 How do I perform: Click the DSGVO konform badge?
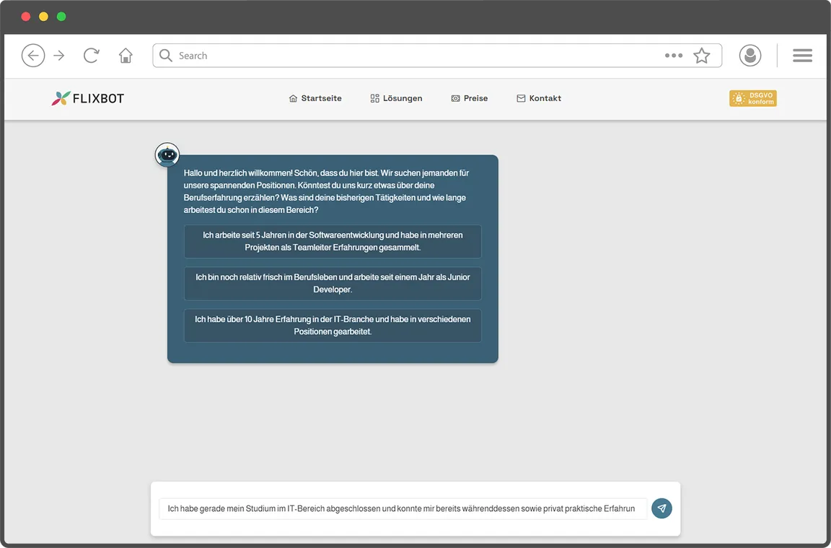click(752, 98)
